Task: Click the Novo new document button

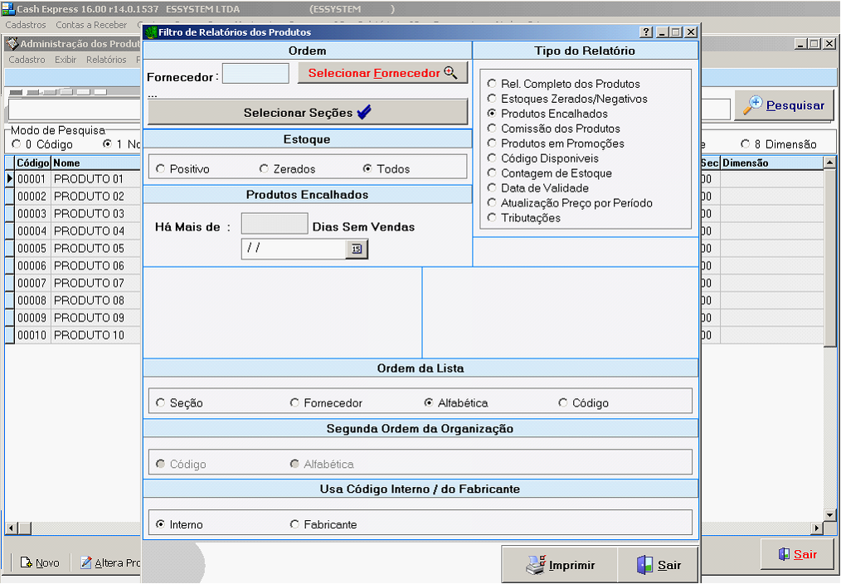Action: click(x=40, y=562)
